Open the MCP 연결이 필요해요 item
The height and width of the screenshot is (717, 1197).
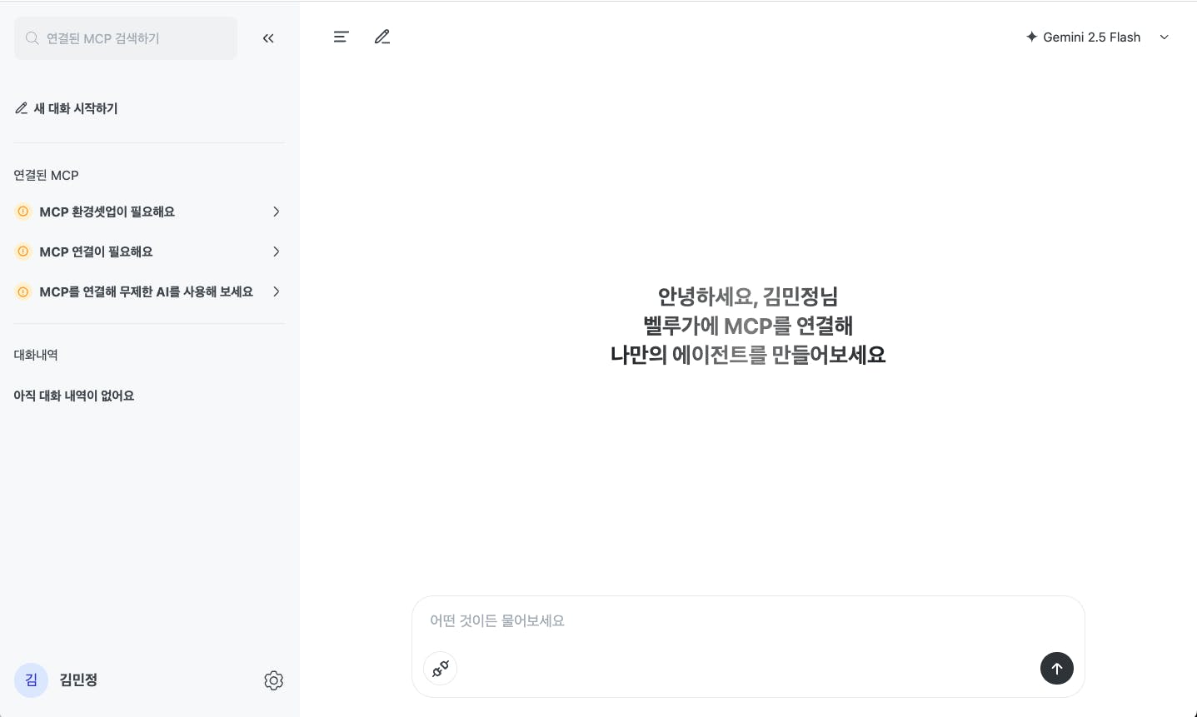(149, 251)
